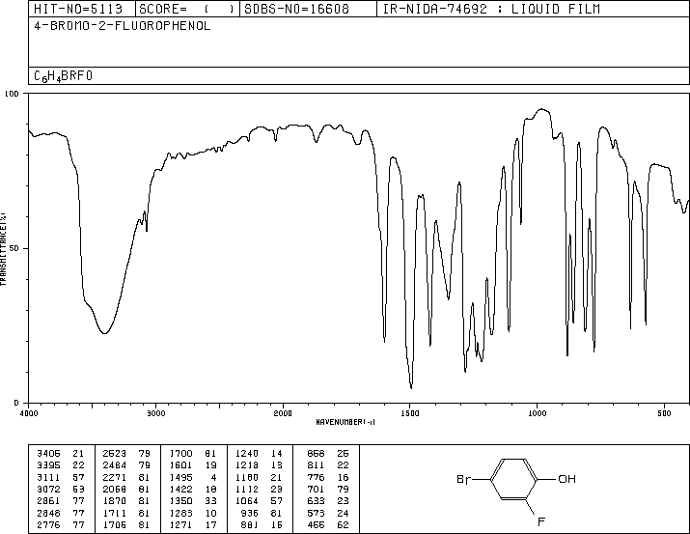Viewport: 690px width, 534px height.
Task: Click the WAVENUMBER x-axis label
Action: (x=345, y=422)
